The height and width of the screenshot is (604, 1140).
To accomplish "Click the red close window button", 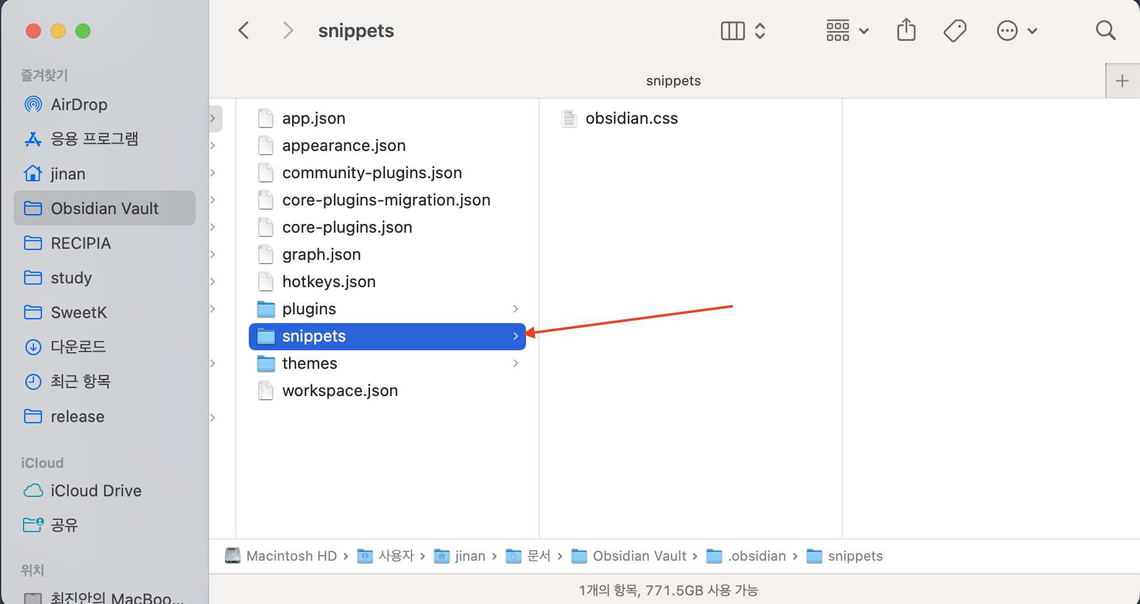I will pyautogui.click(x=33, y=31).
